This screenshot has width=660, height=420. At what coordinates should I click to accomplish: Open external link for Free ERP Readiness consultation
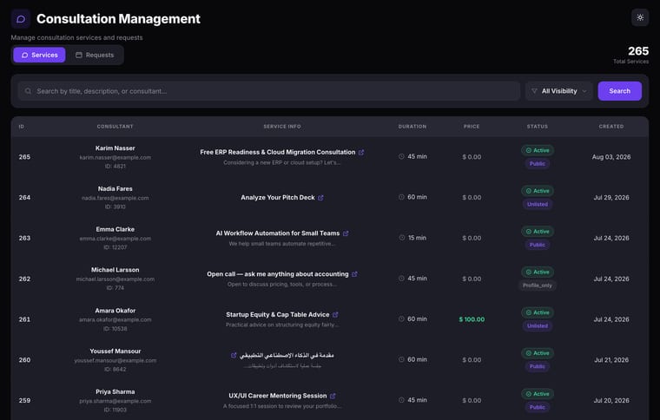pos(361,152)
